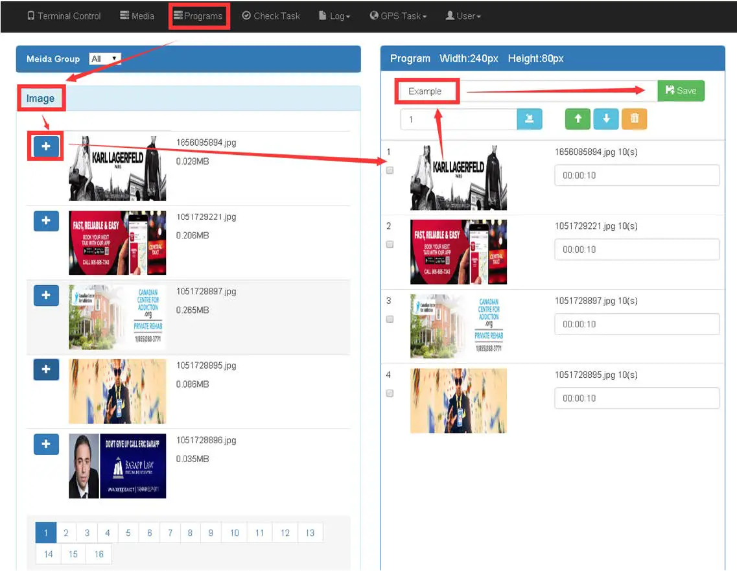Click Karl Lagerfeld thumbnail in media list

(x=117, y=169)
